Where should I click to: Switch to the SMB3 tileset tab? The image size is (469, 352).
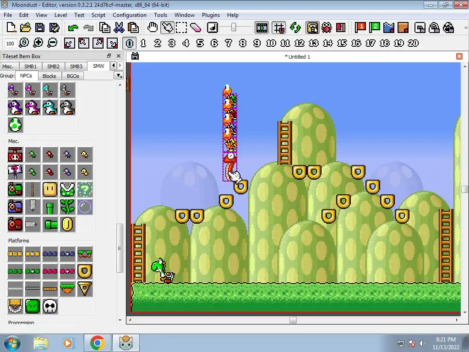pos(76,66)
